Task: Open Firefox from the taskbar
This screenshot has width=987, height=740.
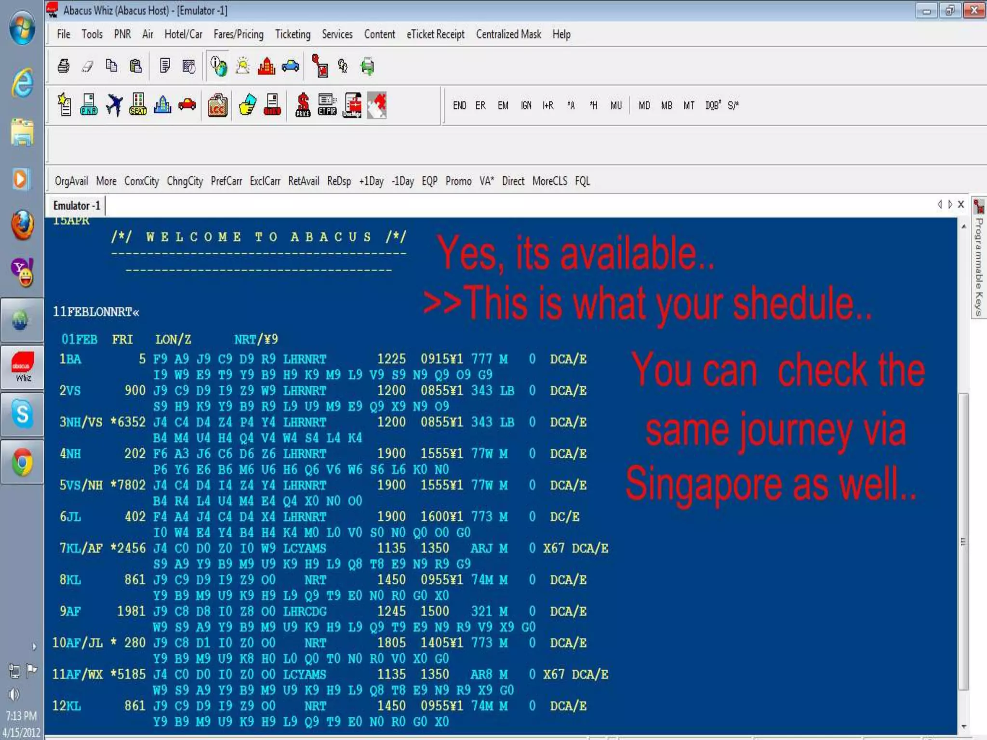Action: 22,225
